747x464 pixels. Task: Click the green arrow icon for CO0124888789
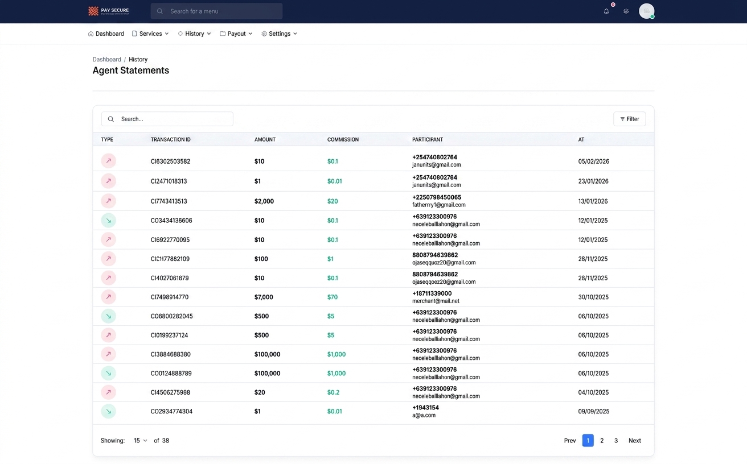click(x=108, y=373)
